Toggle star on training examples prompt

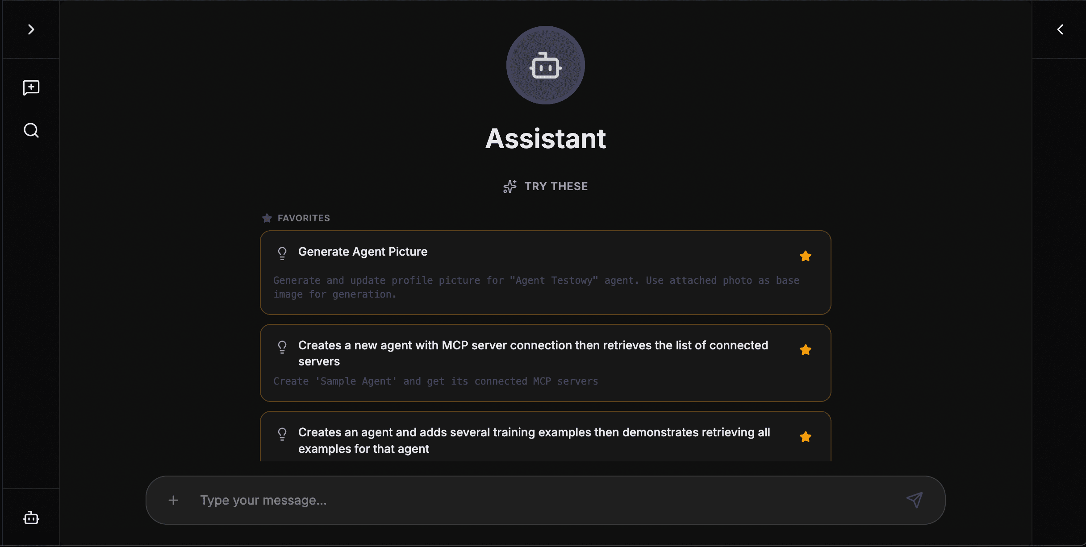(x=805, y=437)
